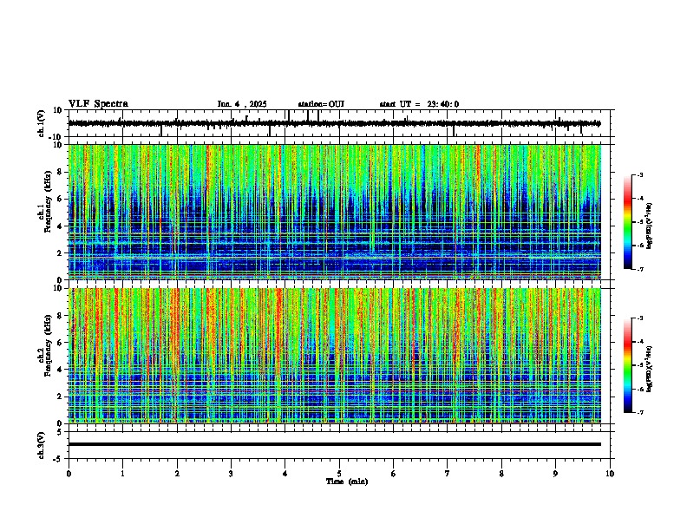Click the '6' kHz tick on ch.1 spectrogram
Image resolution: width=687 pixels, height=531 pixels.
coord(61,200)
